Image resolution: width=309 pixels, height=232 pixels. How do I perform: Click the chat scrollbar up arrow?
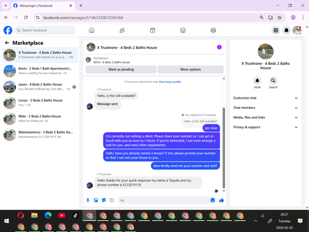click(224, 79)
